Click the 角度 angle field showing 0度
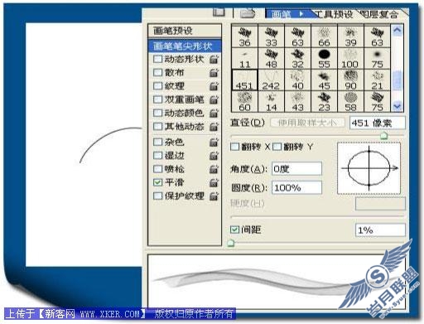The width and height of the screenshot is (424, 324). 296,168
